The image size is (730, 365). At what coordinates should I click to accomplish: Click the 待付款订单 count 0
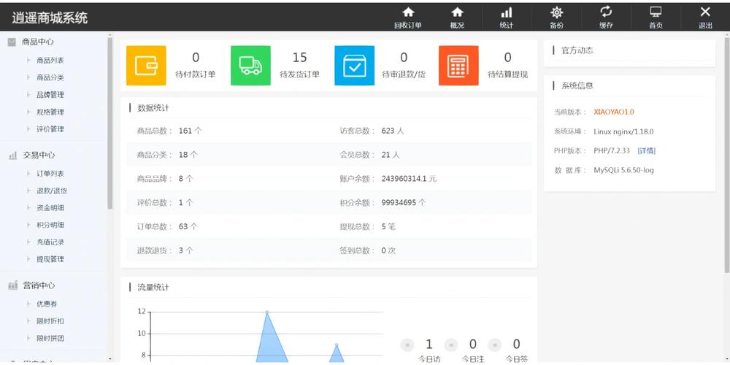[196, 57]
